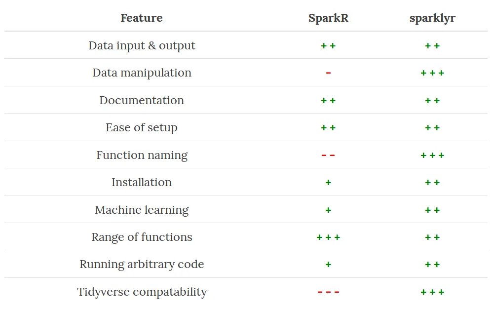This screenshot has height=309, width=494.
Task: Select the Documentation row label
Action: click(x=142, y=100)
